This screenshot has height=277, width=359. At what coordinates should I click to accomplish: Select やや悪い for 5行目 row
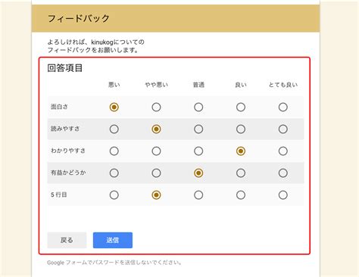156,195
